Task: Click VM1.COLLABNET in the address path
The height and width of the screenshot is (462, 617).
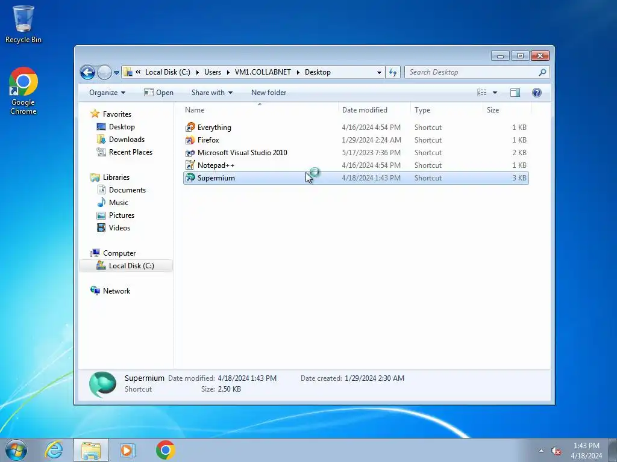Action: [x=263, y=72]
